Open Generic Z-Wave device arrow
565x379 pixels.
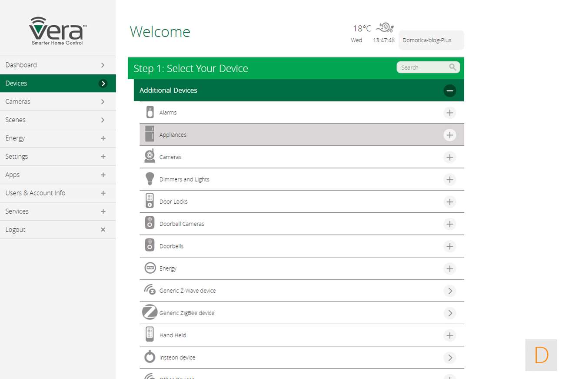[x=449, y=291]
